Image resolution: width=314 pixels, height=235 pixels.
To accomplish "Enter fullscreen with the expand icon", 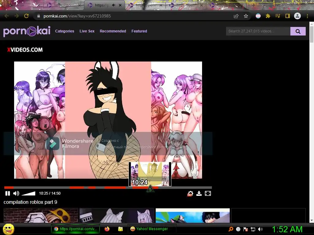I will [208, 193].
